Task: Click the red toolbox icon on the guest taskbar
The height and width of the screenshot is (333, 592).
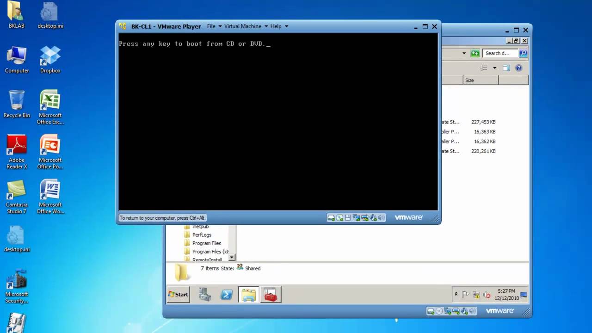Action: point(271,295)
